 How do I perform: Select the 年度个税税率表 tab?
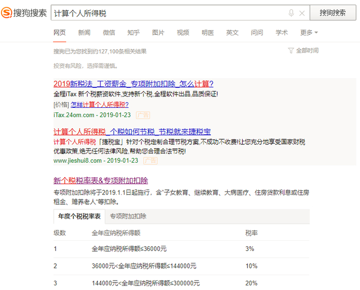(x=79, y=216)
